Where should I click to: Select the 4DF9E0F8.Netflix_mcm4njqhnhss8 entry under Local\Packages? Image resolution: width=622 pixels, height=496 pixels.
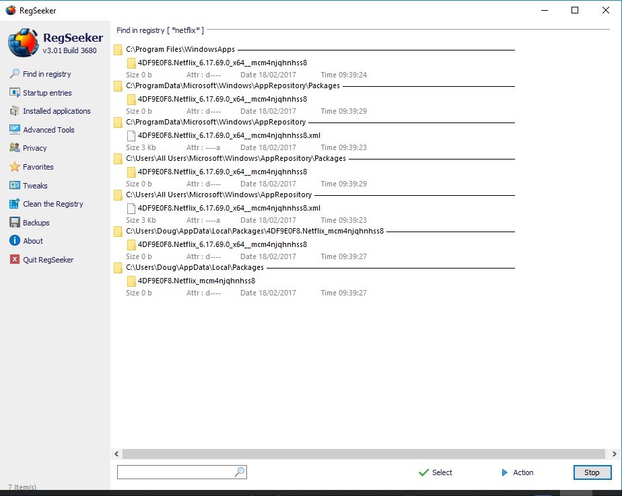click(197, 281)
